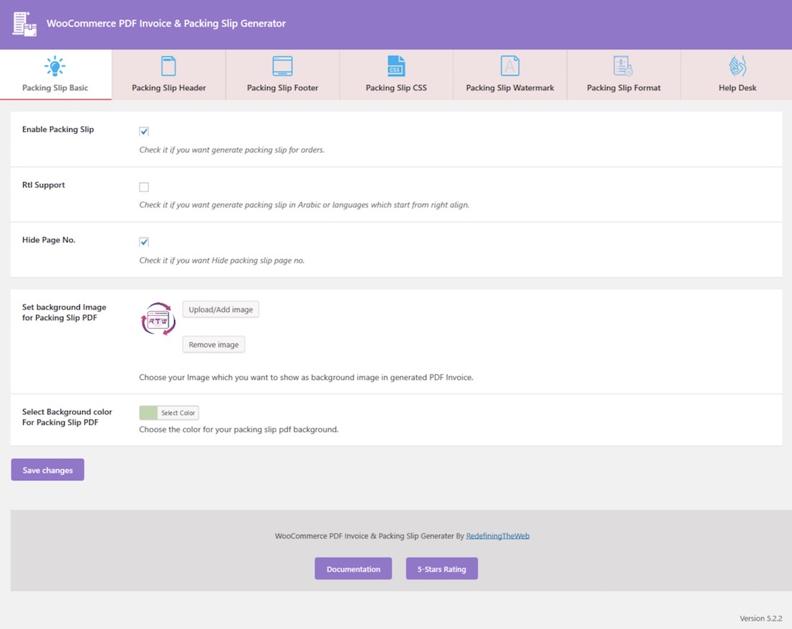Viewport: 792px width, 629px height.
Task: Open the Packing Slip Header page icon
Action: (x=168, y=66)
